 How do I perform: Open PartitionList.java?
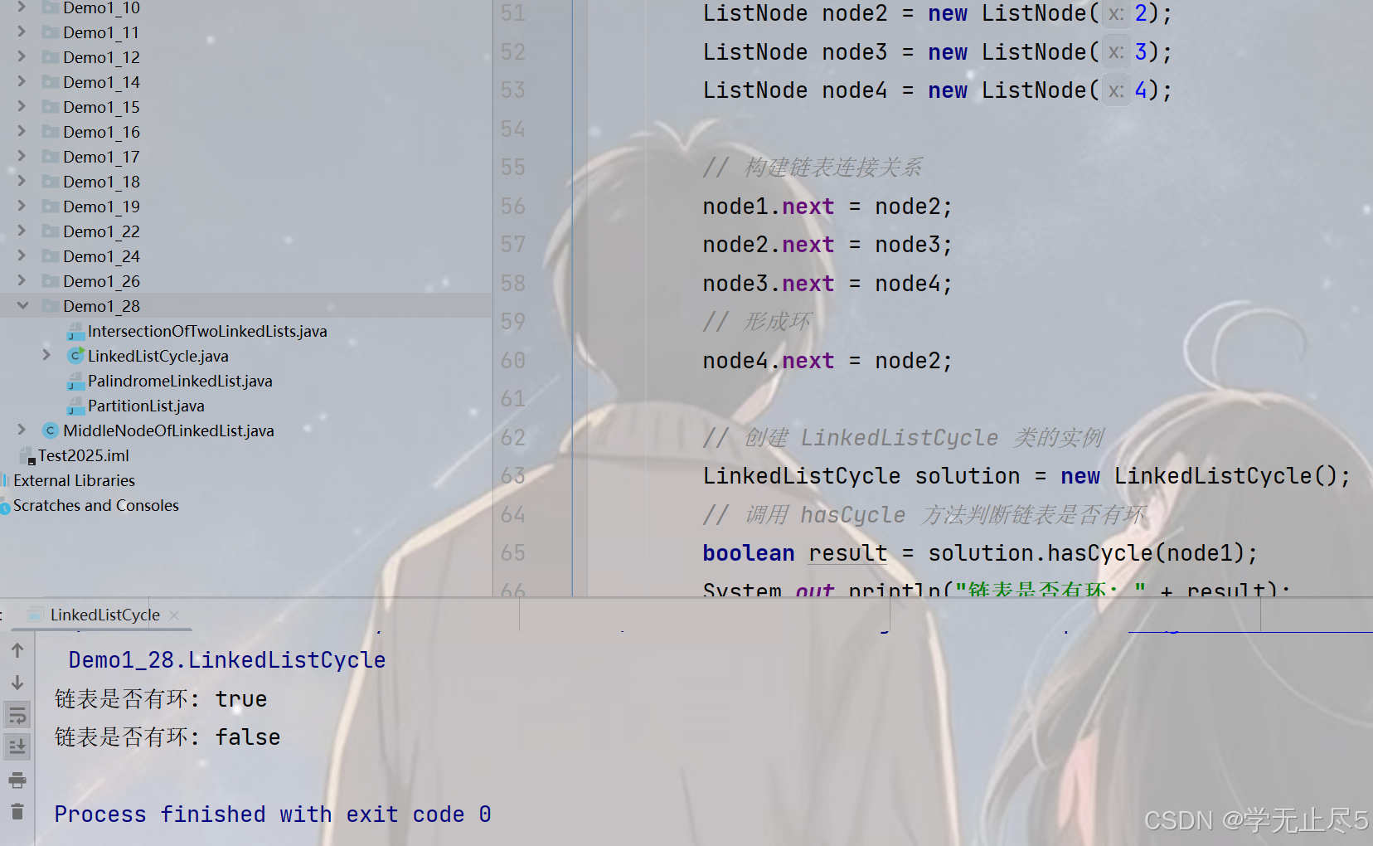coord(146,406)
